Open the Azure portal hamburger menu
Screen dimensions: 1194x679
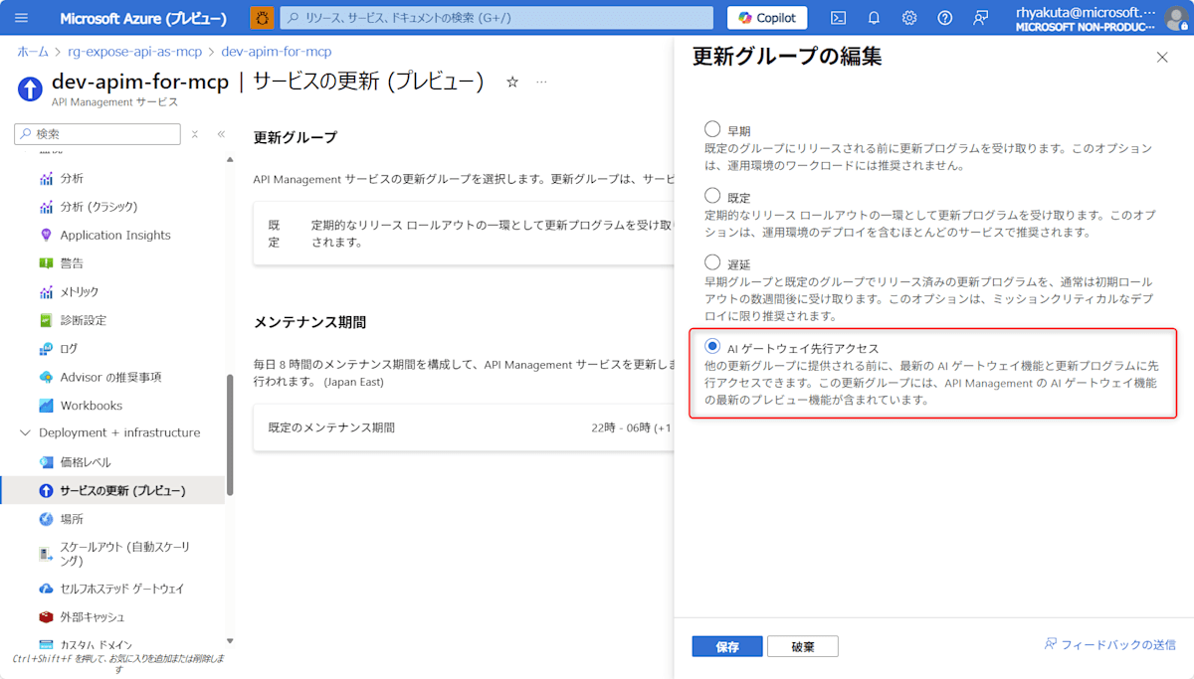pos(21,18)
